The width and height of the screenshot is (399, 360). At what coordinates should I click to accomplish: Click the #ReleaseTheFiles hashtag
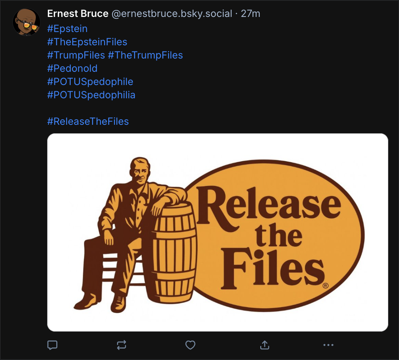coord(88,121)
